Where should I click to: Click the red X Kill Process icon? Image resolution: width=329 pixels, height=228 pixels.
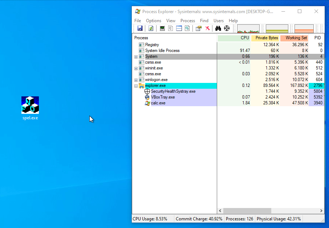click(x=207, y=28)
